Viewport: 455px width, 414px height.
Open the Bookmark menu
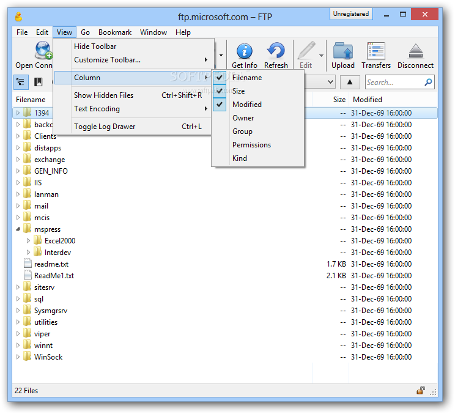115,32
